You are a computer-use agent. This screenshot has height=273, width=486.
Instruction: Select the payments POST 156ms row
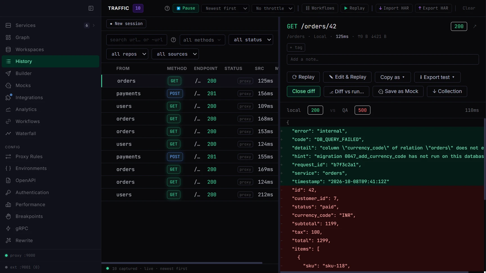pos(190,94)
